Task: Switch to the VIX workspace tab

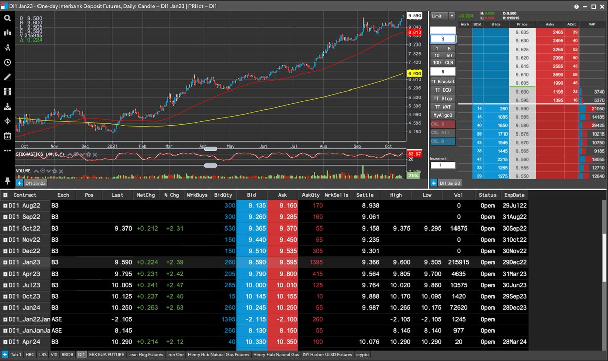Action: [x=55, y=355]
